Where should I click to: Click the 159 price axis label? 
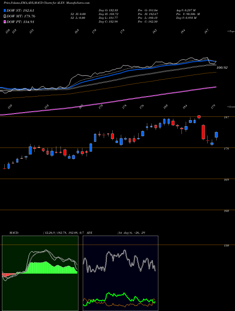pyautogui.click(x=226, y=246)
